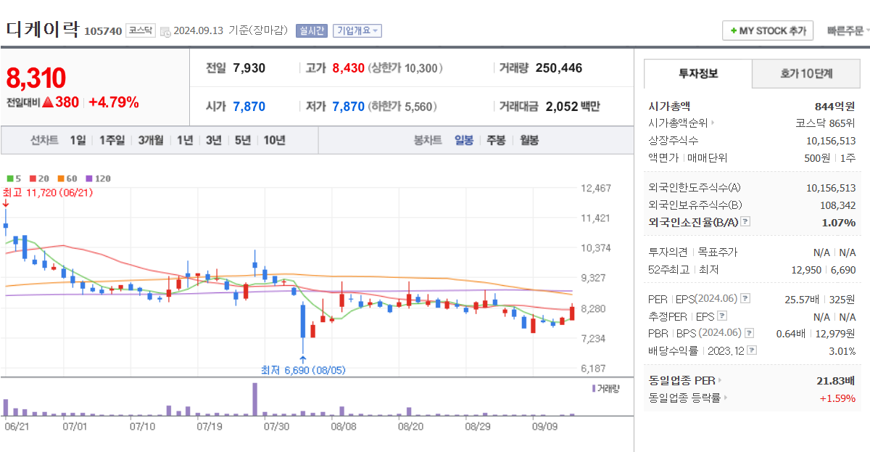Click the red 20-day moving average legend

click(x=39, y=178)
